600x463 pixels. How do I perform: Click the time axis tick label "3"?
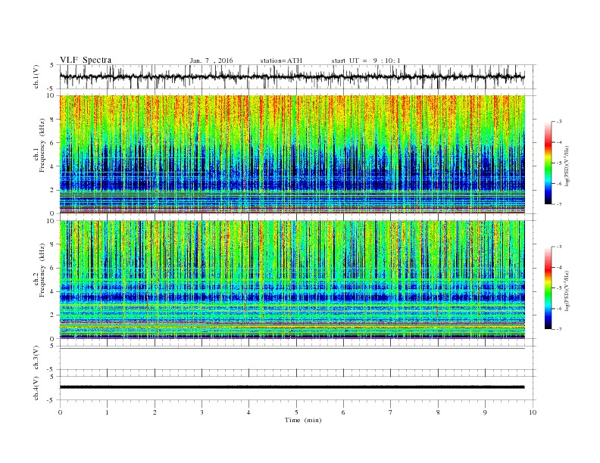202,412
